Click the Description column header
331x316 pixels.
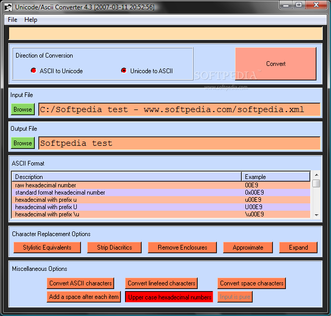127,177
